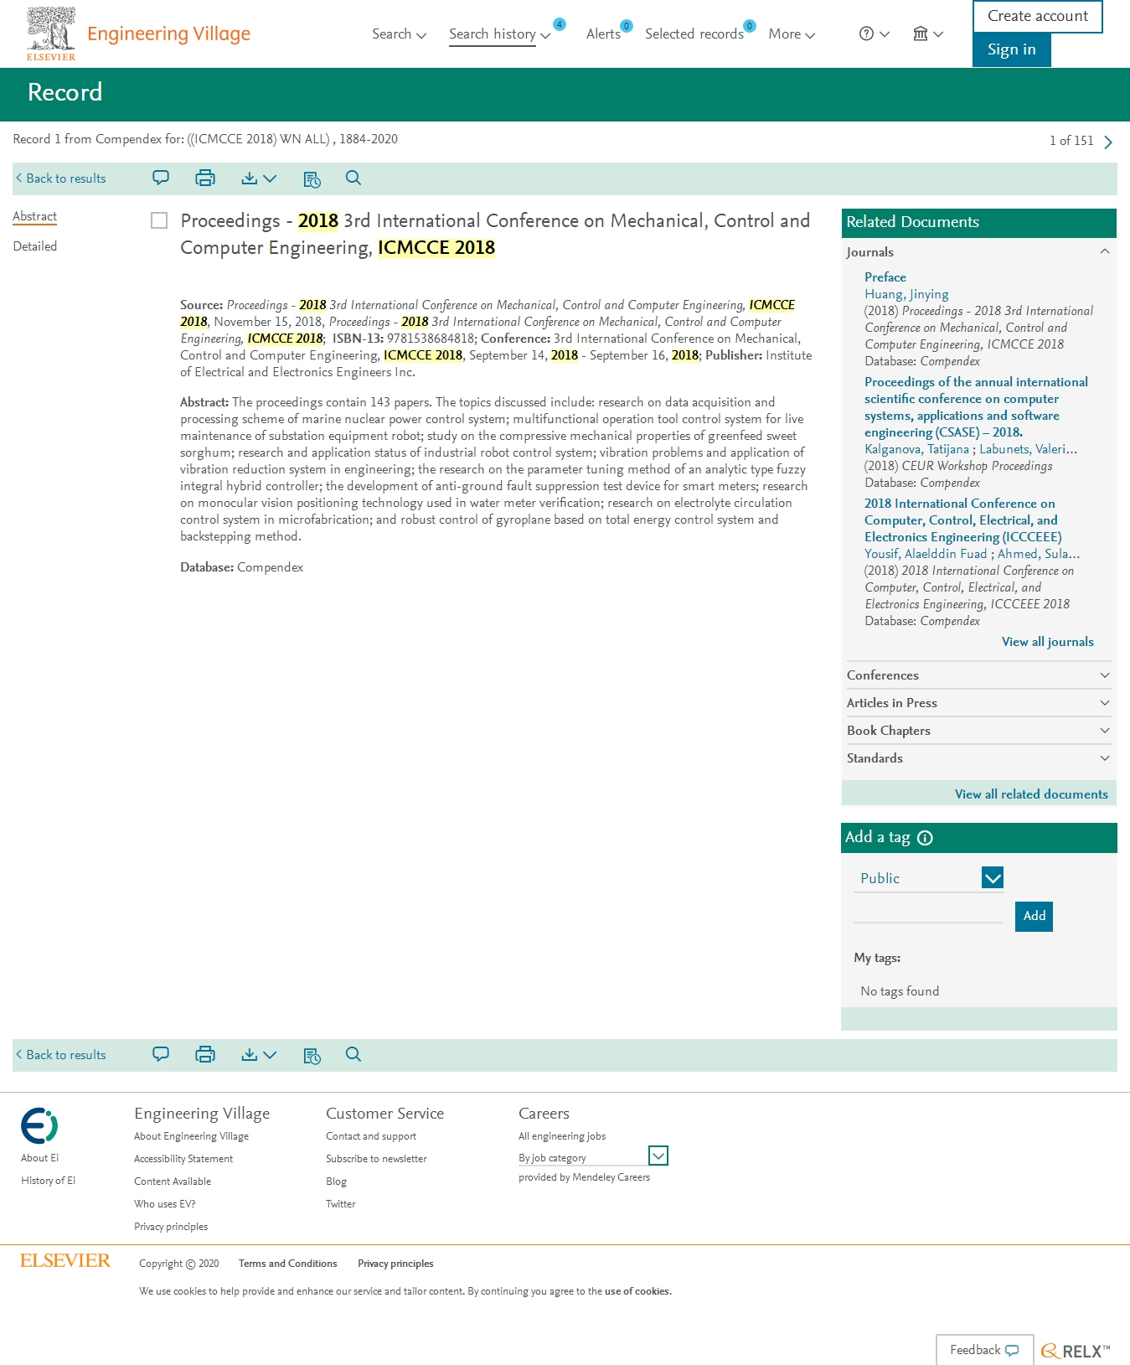Open ICCCEEE 2018 conference related link
The width and height of the screenshot is (1130, 1365).
tap(963, 520)
